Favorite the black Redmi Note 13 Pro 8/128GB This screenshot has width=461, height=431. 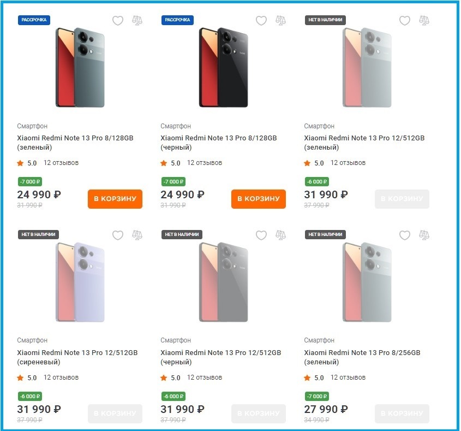point(261,21)
